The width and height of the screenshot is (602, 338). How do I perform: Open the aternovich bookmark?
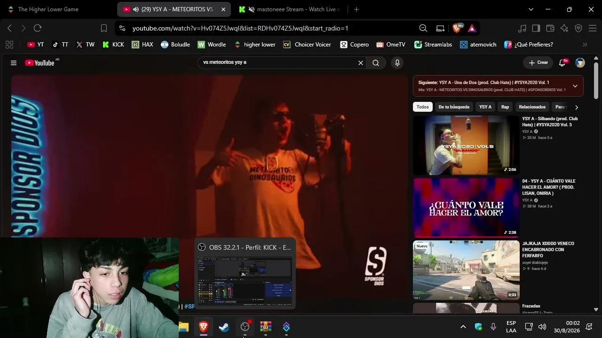[478, 45]
